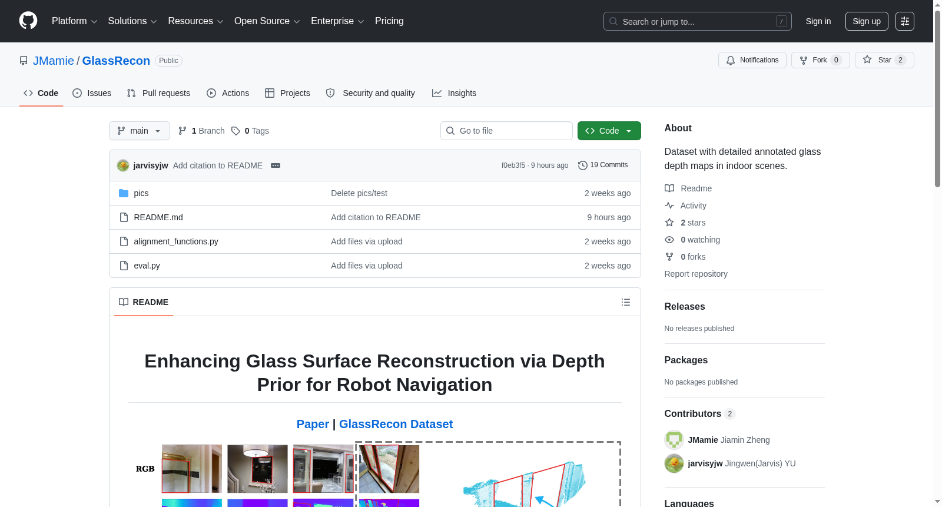Viewport: 942px width, 507px height.
Task: Click the fork icon beside 0 forks
Action: point(669,257)
